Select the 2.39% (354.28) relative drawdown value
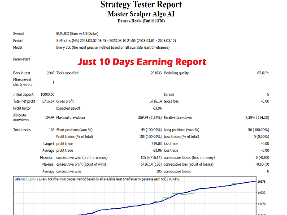 [257, 117]
